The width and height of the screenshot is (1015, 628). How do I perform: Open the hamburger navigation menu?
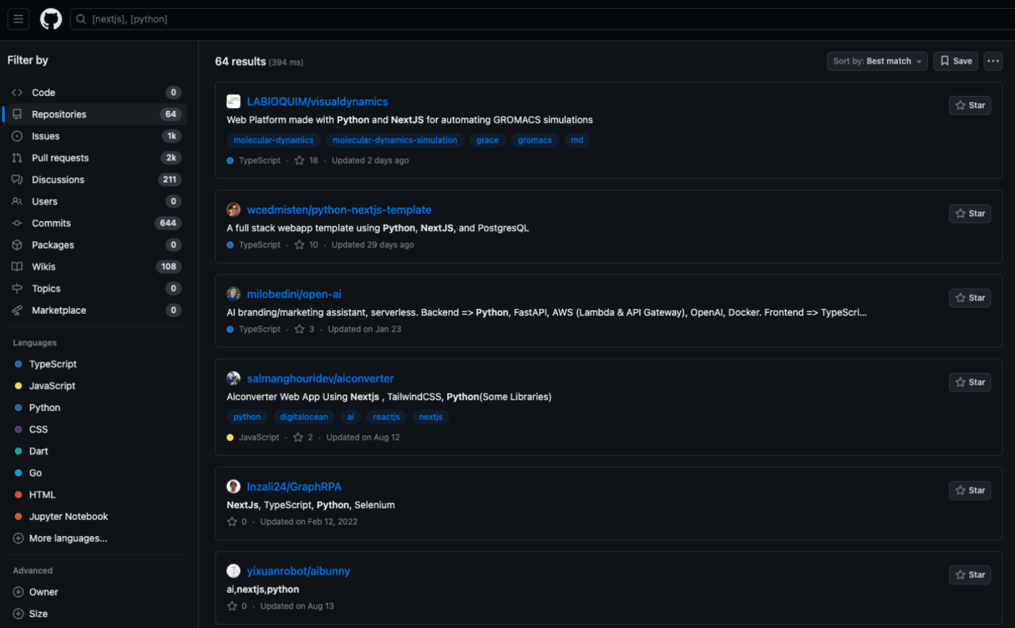click(x=18, y=18)
